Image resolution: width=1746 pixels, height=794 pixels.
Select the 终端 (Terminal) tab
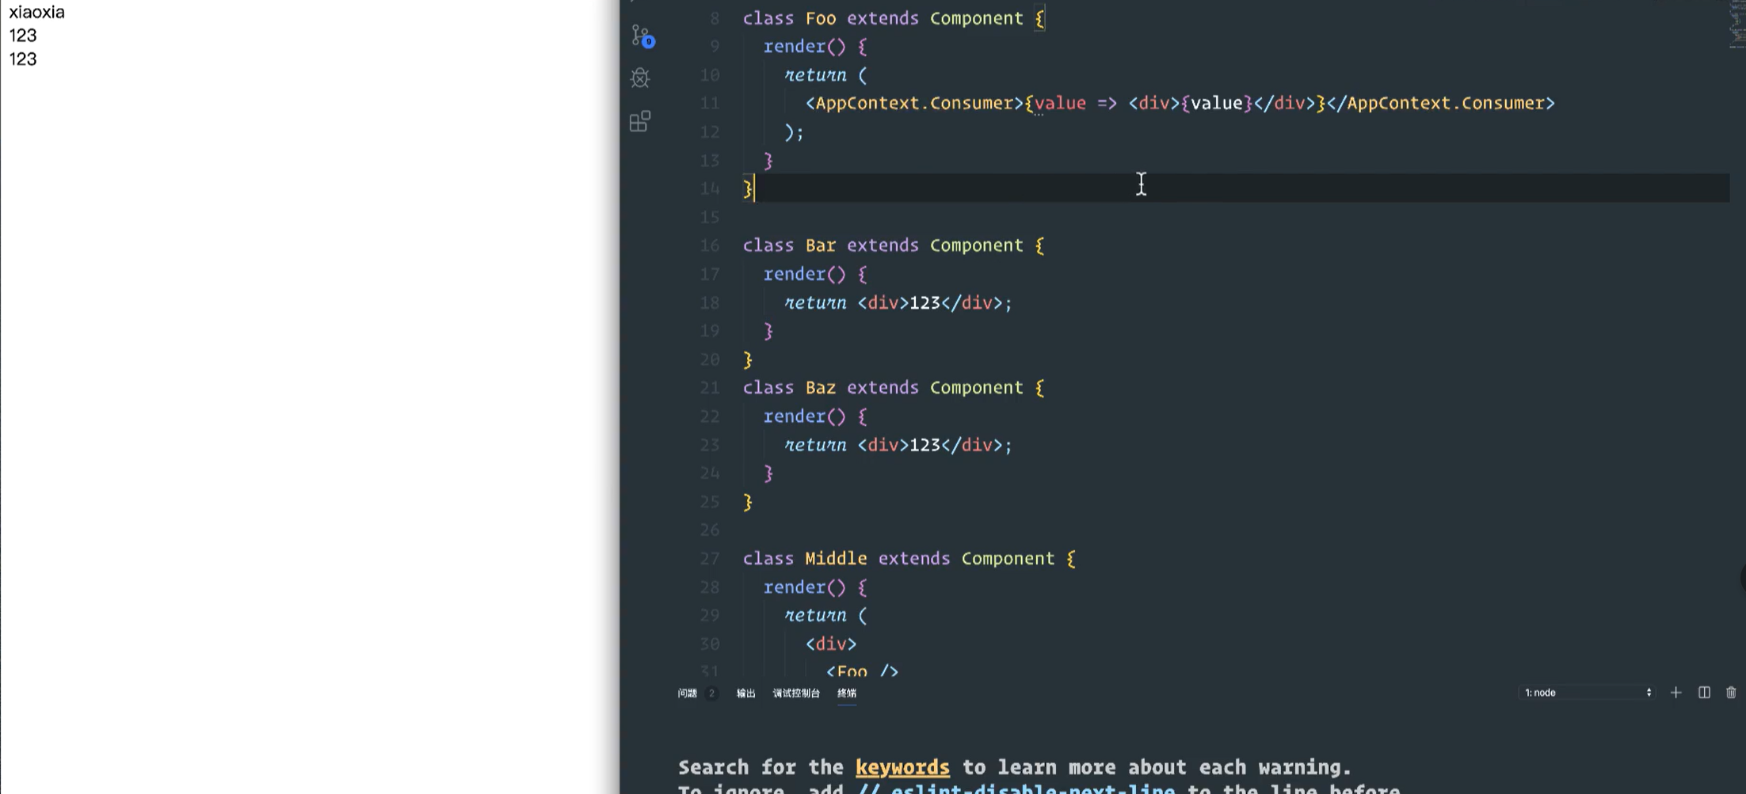[847, 693]
